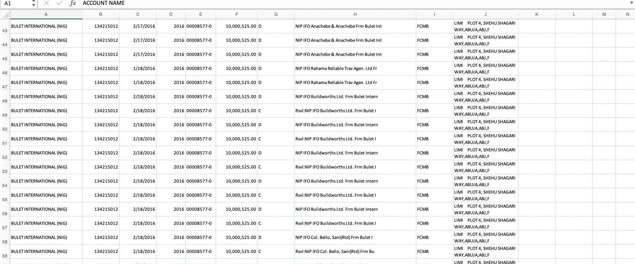The width and height of the screenshot is (635, 264).
Task: Click NIP IFO Rahama narration in row 46
Action: coord(336,69)
